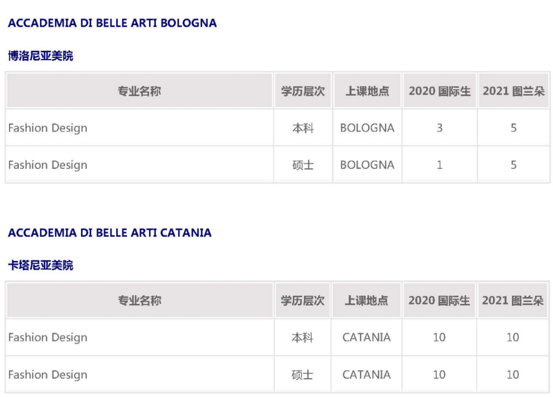
Task: Click CATANIA location cell in 硕士 row
Action: 367,374
